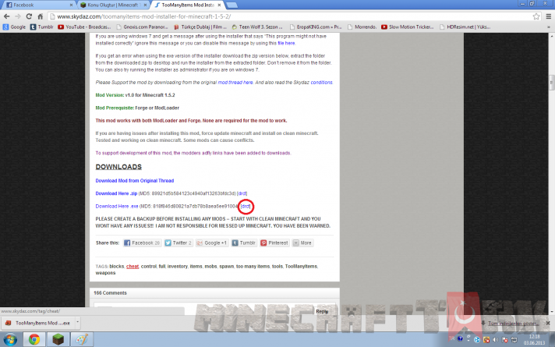This screenshot has height=347, width=555.
Task: Open the browser home page icon
Action: (x=40, y=16)
